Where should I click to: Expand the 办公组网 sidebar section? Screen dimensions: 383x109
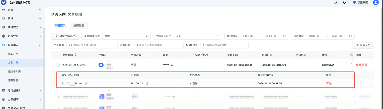pyautogui.click(x=40, y=99)
